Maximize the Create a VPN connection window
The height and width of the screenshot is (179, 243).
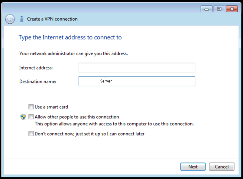click(219, 9)
